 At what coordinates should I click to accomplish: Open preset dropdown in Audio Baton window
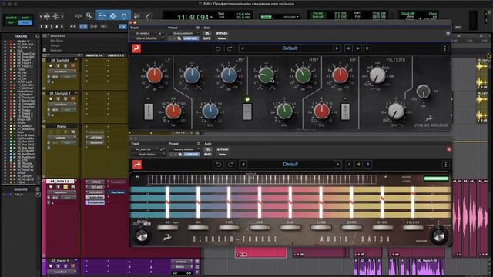click(x=185, y=149)
